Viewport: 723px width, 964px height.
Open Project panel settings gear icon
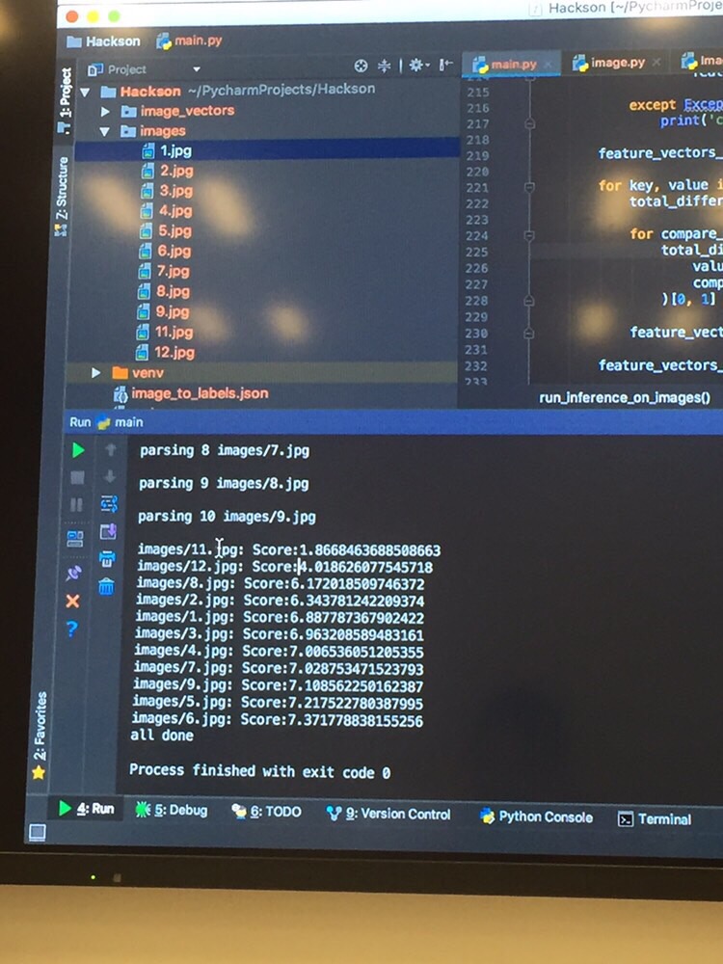pyautogui.click(x=416, y=66)
